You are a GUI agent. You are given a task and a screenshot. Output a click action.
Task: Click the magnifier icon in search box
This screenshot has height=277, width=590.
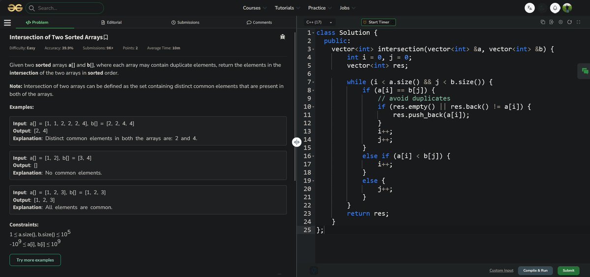32,8
